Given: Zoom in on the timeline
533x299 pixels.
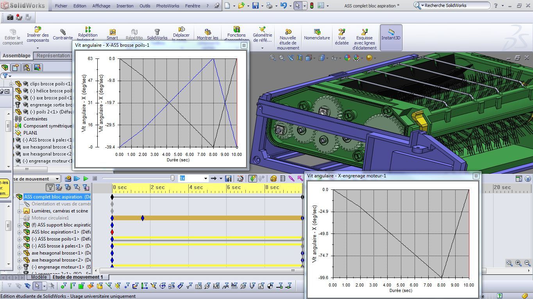Looking at the screenshot, I should (x=519, y=263).
